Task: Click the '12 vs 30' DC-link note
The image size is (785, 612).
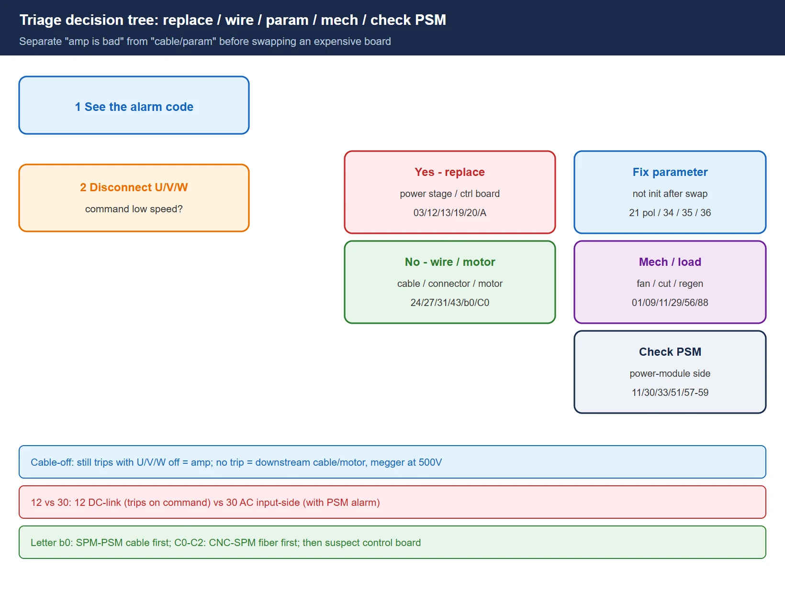Action: click(392, 502)
